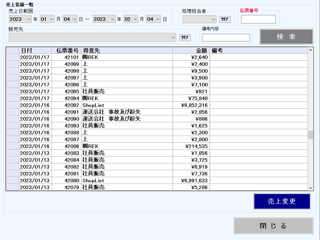Click amount ¥886

click(x=201, y=119)
